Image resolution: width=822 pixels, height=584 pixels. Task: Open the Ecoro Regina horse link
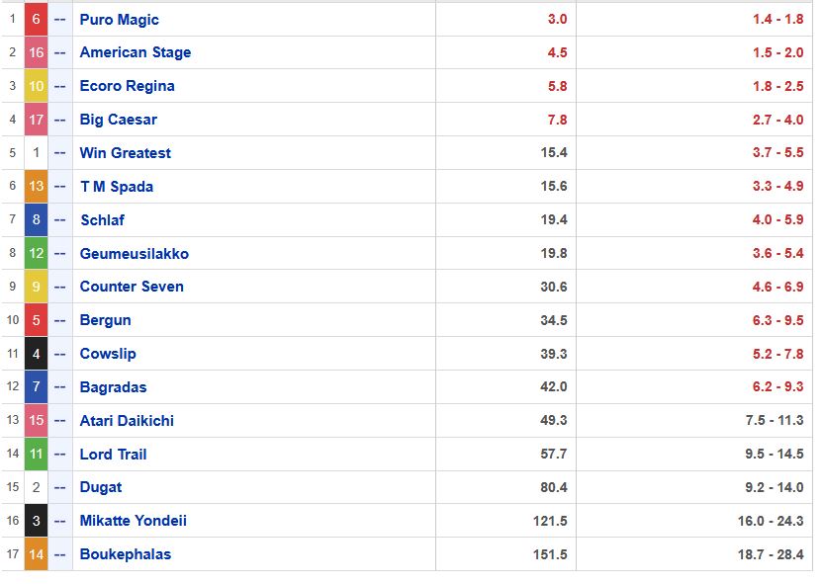[x=127, y=86]
